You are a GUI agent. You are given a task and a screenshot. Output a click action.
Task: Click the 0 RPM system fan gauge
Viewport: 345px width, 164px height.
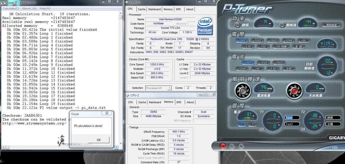coord(315,88)
